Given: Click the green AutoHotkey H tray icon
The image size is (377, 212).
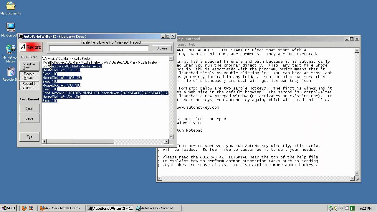Looking at the screenshot, I should (x=352, y=208).
